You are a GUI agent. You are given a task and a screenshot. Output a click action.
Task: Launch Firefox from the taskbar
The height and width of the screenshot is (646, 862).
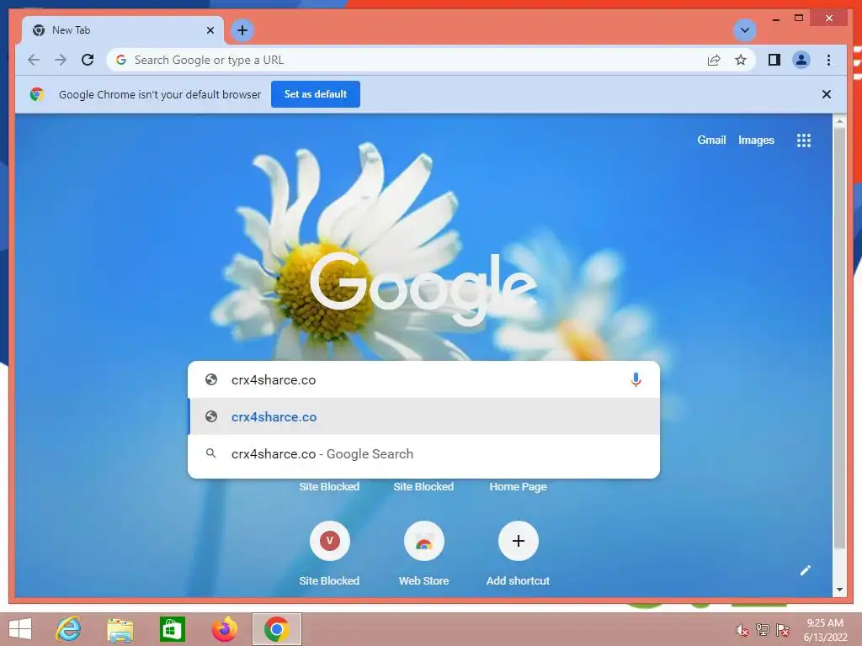click(224, 629)
